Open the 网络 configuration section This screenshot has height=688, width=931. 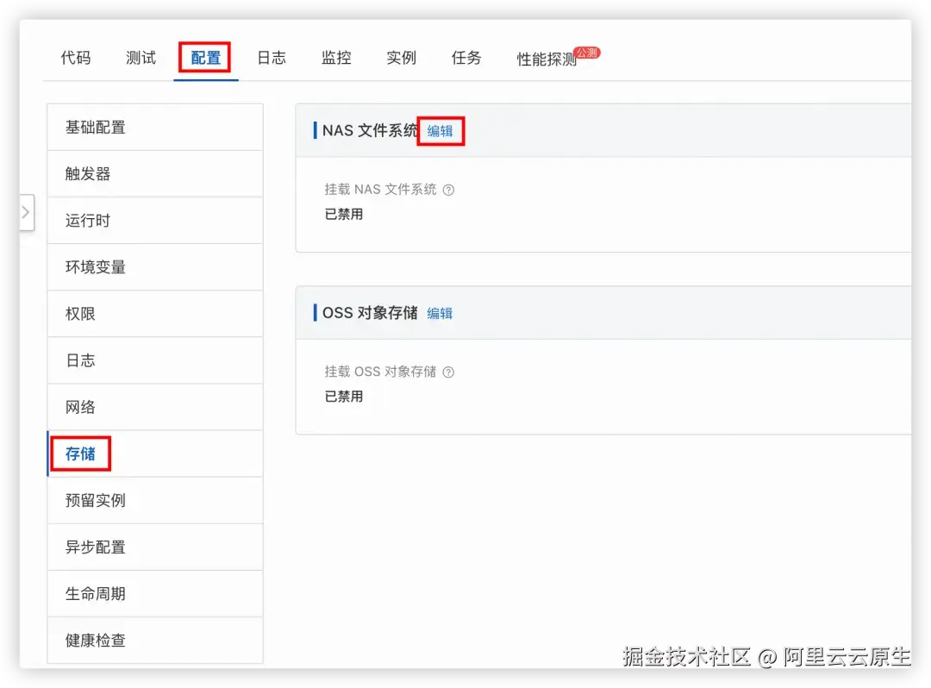pos(80,406)
